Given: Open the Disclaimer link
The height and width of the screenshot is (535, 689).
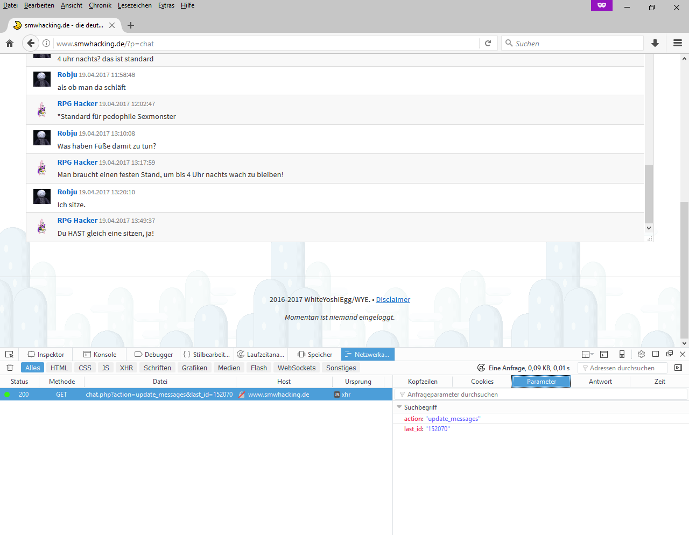Looking at the screenshot, I should 393,300.
